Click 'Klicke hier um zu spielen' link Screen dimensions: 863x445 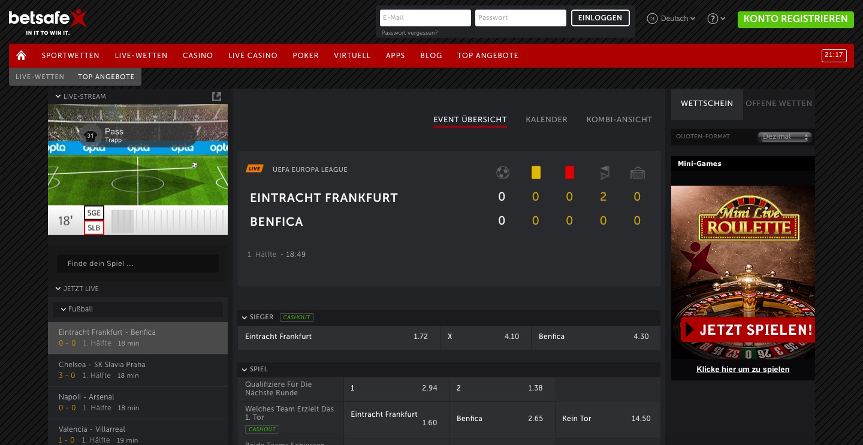[743, 370]
